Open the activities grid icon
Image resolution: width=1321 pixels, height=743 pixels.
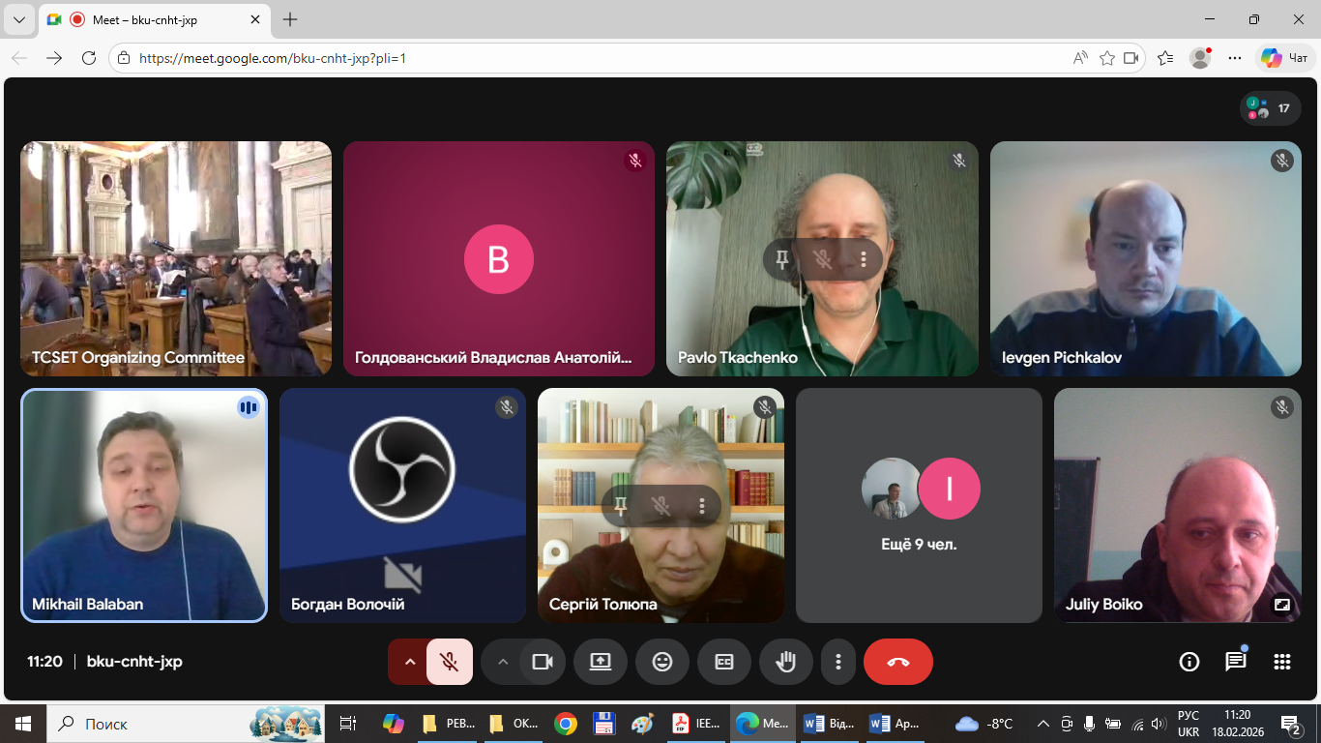point(1281,662)
